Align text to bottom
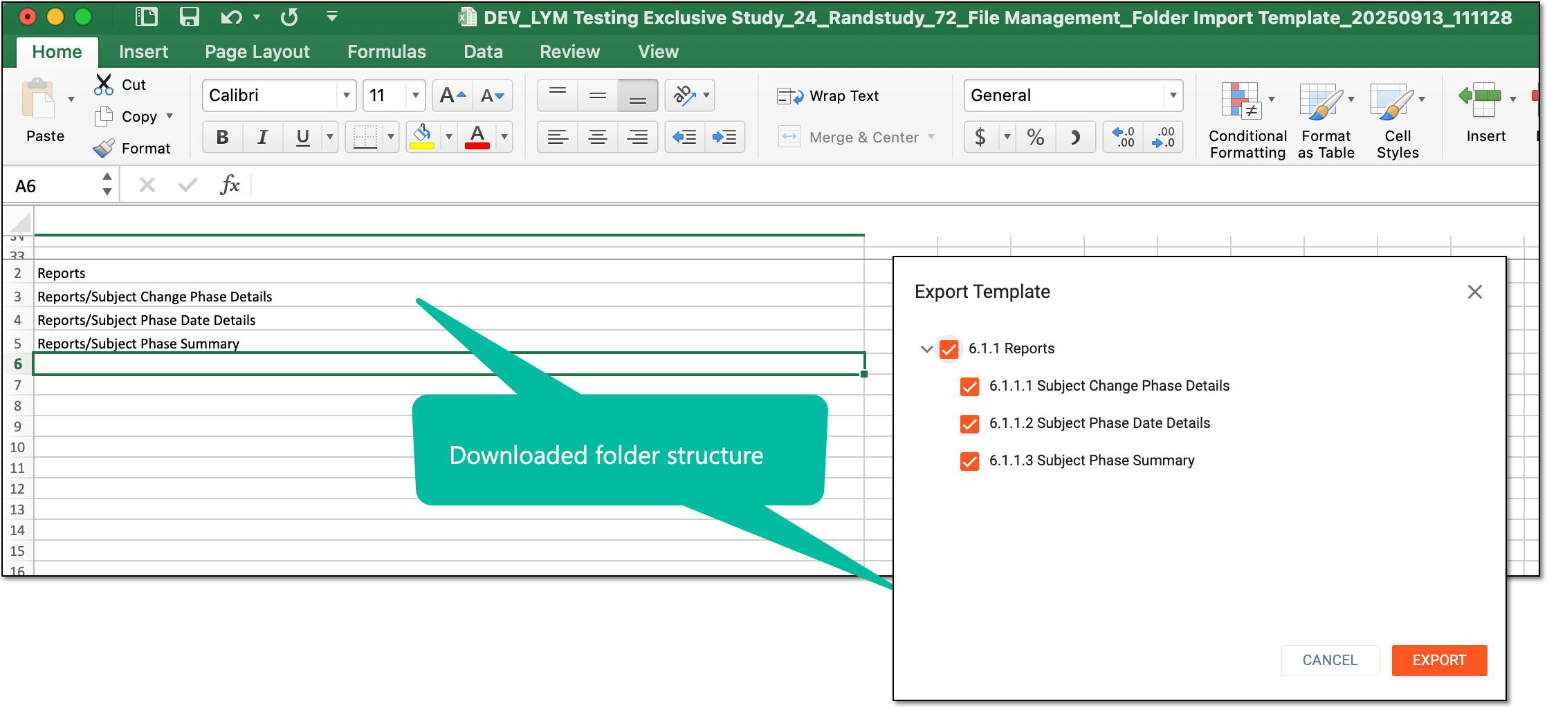 [637, 95]
